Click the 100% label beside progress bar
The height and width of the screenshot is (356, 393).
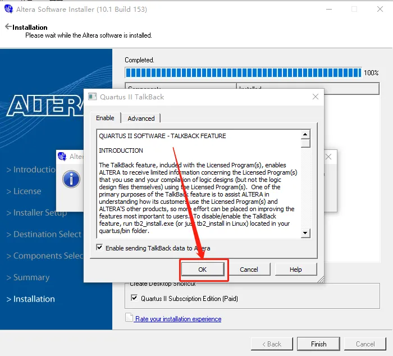371,72
